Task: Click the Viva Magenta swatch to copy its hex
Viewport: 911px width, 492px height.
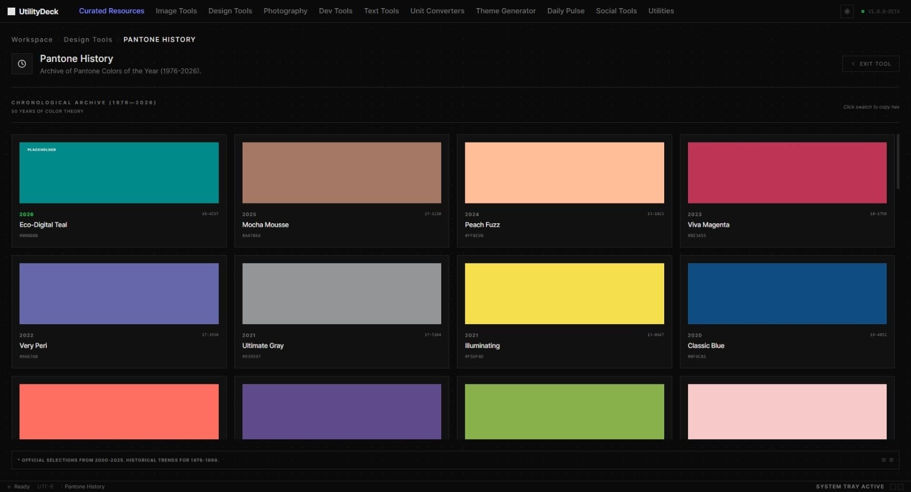Action: (787, 172)
